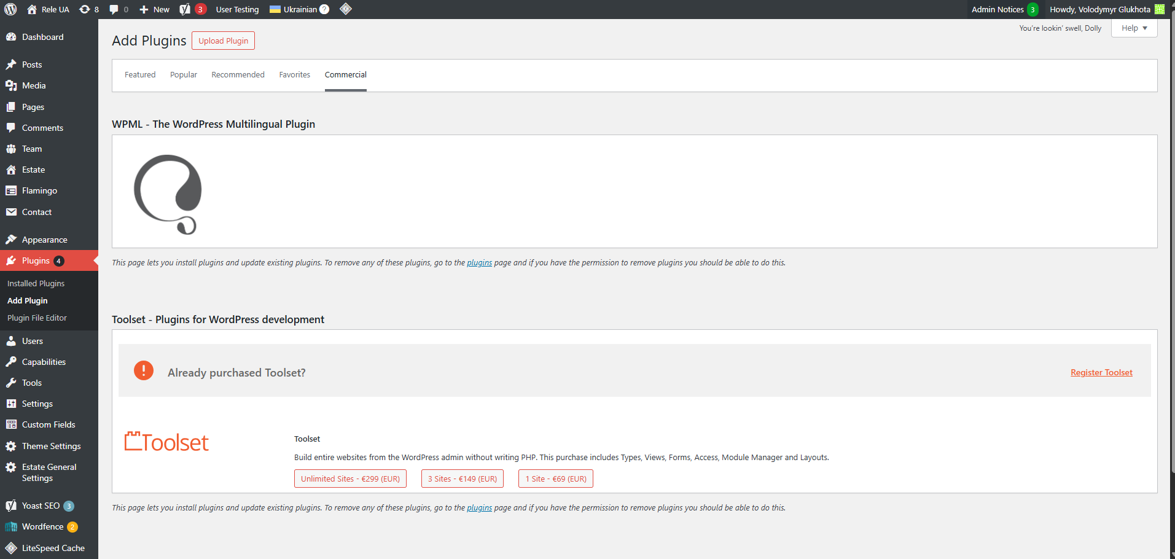
Task: Switch to the Popular tab
Action: pyautogui.click(x=184, y=75)
